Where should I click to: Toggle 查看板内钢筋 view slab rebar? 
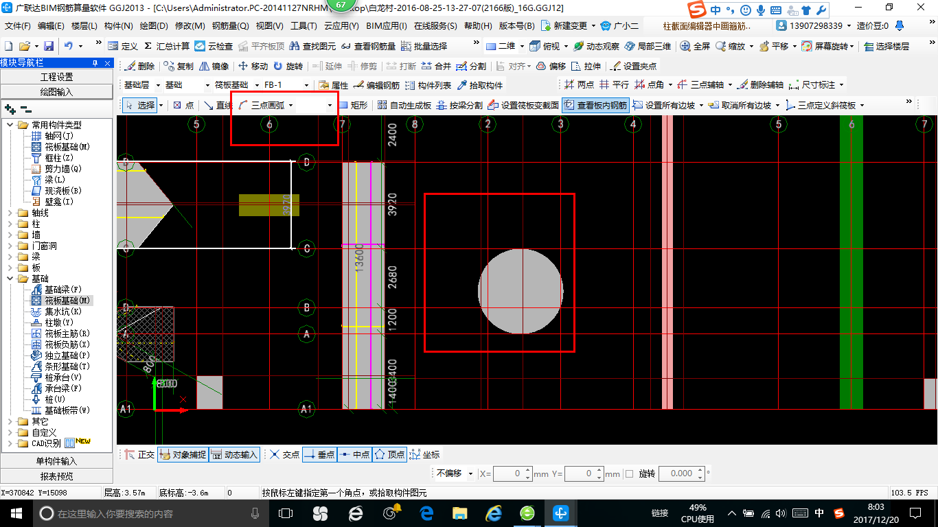[x=595, y=105]
